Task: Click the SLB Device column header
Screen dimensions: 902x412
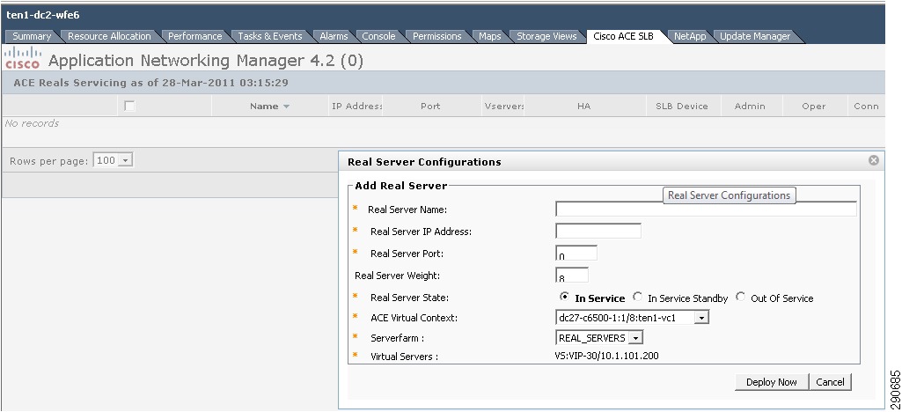Action: 682,106
